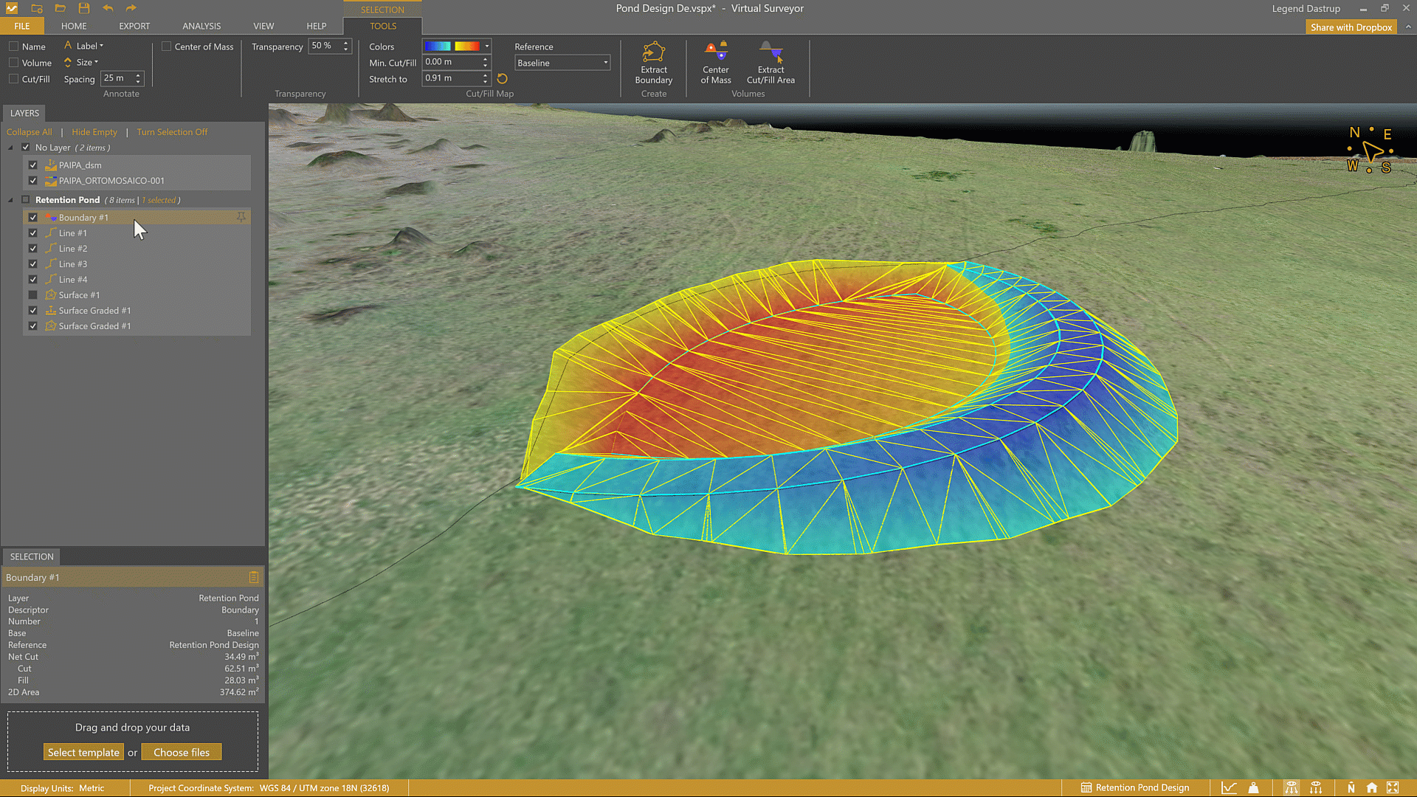Click the Min. Cut/Fill value field

pyautogui.click(x=450, y=62)
